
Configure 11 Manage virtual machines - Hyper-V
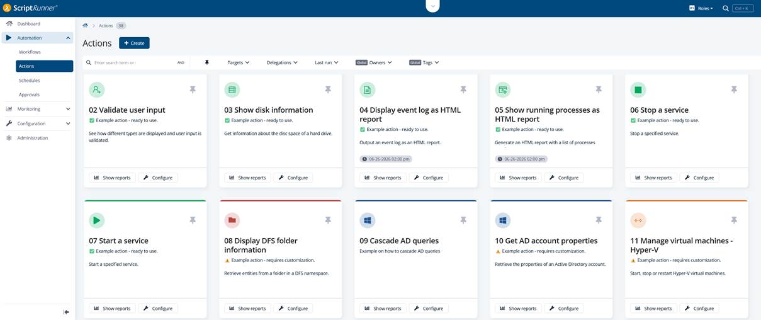point(699,309)
